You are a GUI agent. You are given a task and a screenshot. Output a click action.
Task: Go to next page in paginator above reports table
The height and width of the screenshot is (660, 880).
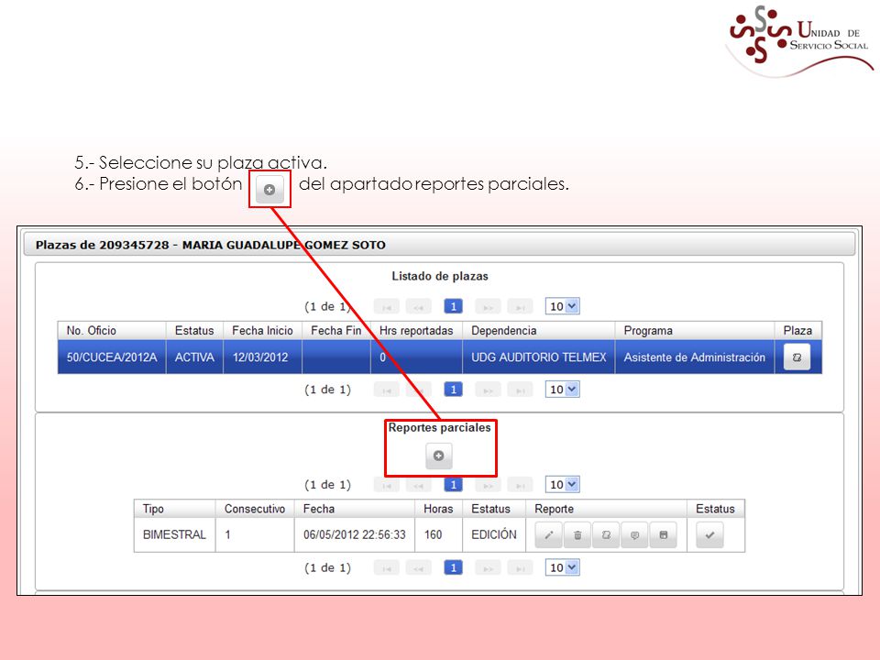click(488, 485)
